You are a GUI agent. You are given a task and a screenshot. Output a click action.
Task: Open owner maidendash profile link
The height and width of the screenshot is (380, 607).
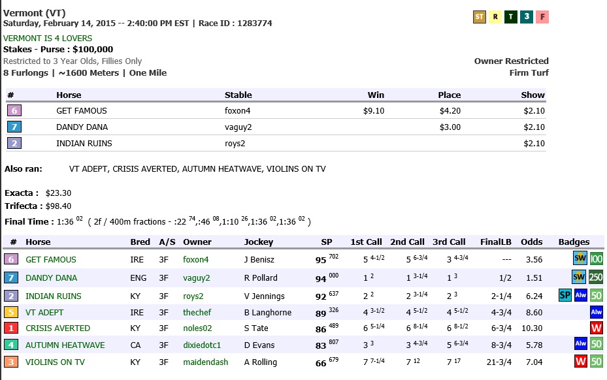click(206, 362)
